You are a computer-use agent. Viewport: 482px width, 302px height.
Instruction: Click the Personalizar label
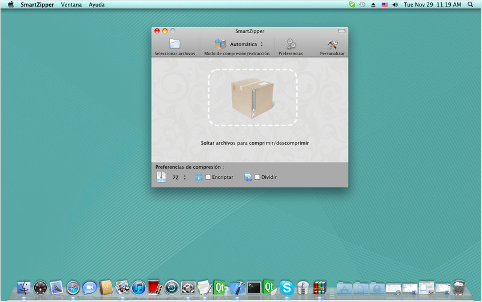333,53
